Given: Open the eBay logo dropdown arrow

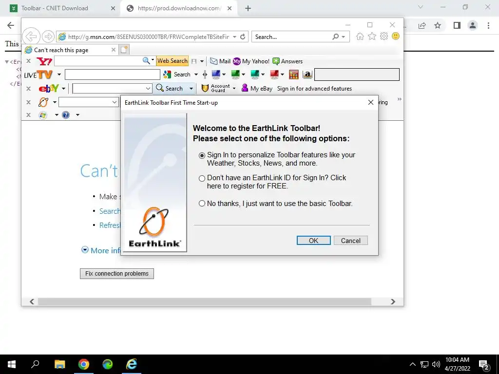Looking at the screenshot, I should tap(64, 89).
